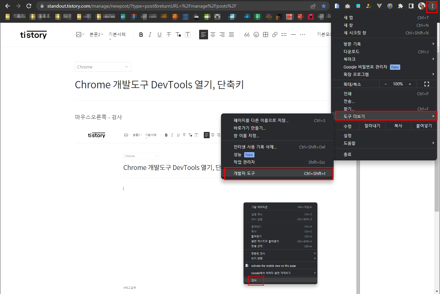
Task: Insert a bulleted list
Action: pos(284,34)
